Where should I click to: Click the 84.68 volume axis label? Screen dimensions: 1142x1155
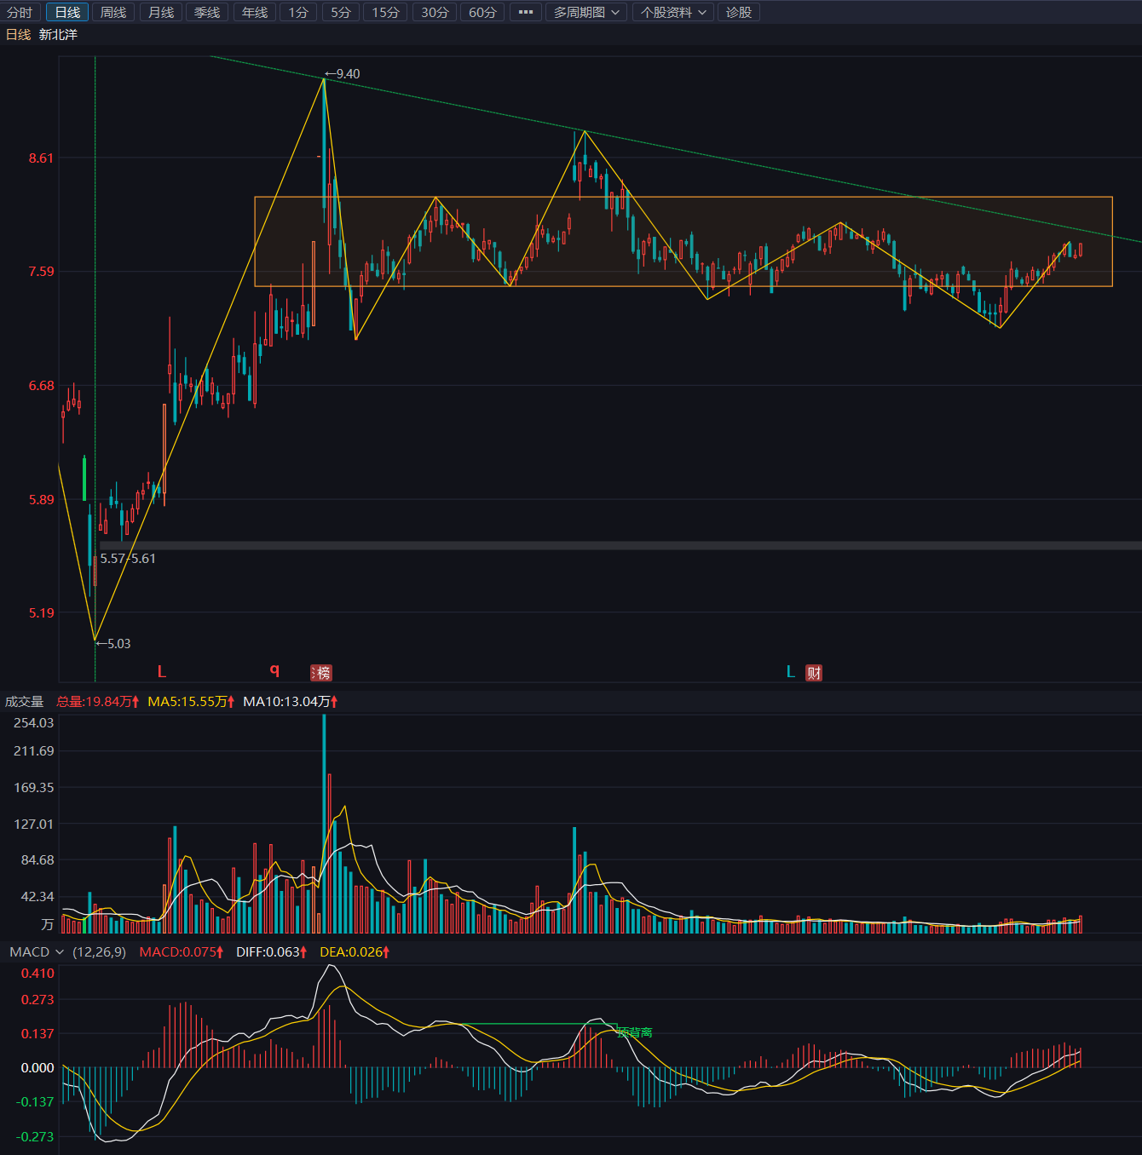coord(37,859)
